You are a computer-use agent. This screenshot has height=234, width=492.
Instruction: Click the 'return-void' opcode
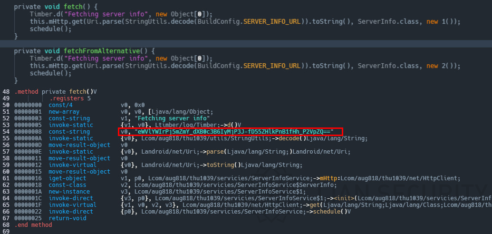68,218
